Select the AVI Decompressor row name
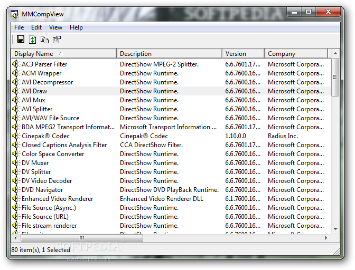 tap(48, 82)
